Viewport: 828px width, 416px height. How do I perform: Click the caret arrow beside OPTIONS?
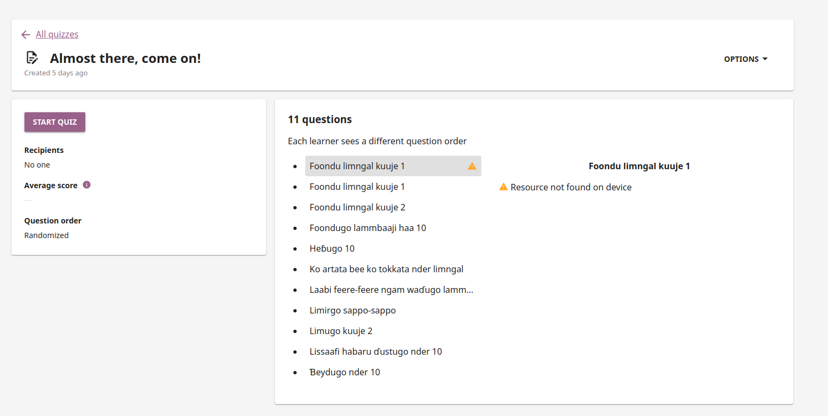(x=765, y=59)
